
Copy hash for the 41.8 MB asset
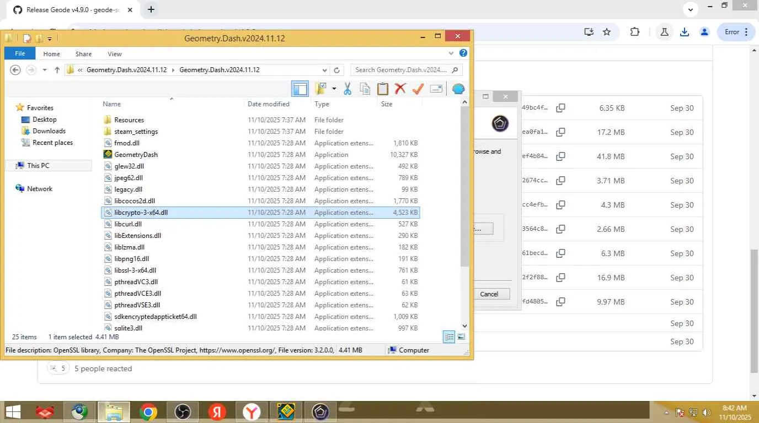(x=560, y=156)
